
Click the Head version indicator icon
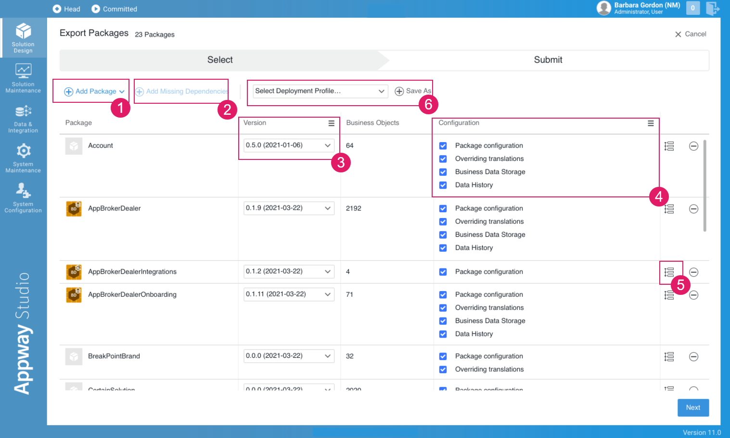click(x=57, y=9)
